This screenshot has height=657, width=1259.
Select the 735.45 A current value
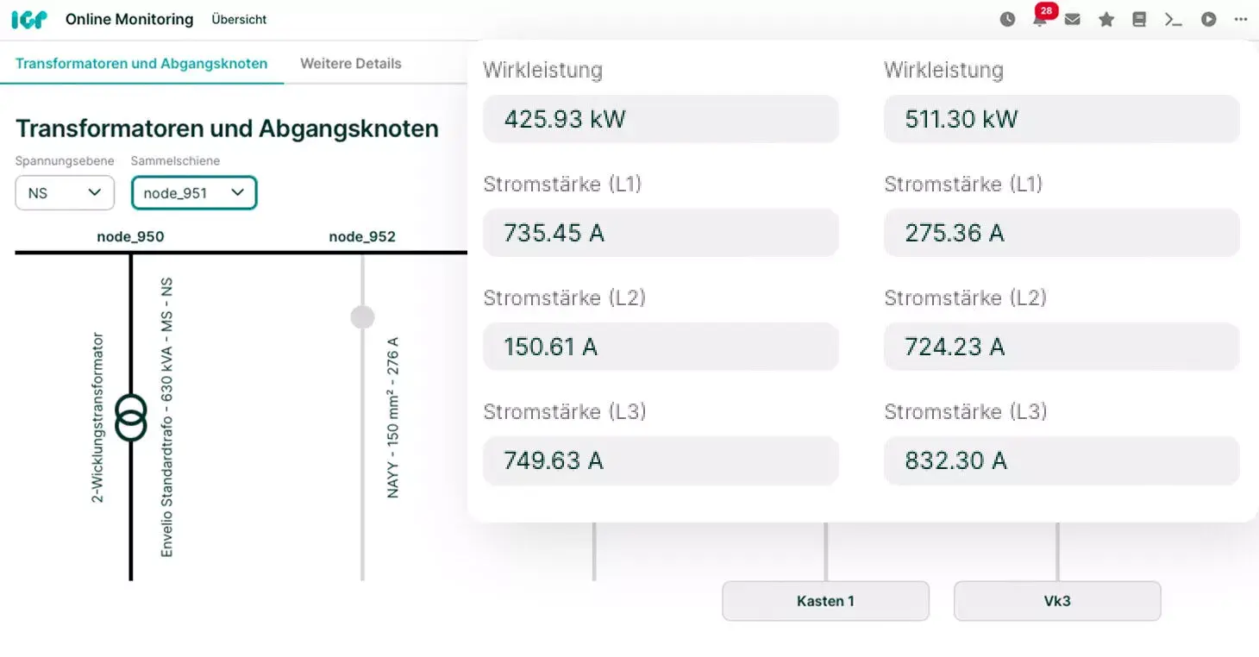coord(661,233)
